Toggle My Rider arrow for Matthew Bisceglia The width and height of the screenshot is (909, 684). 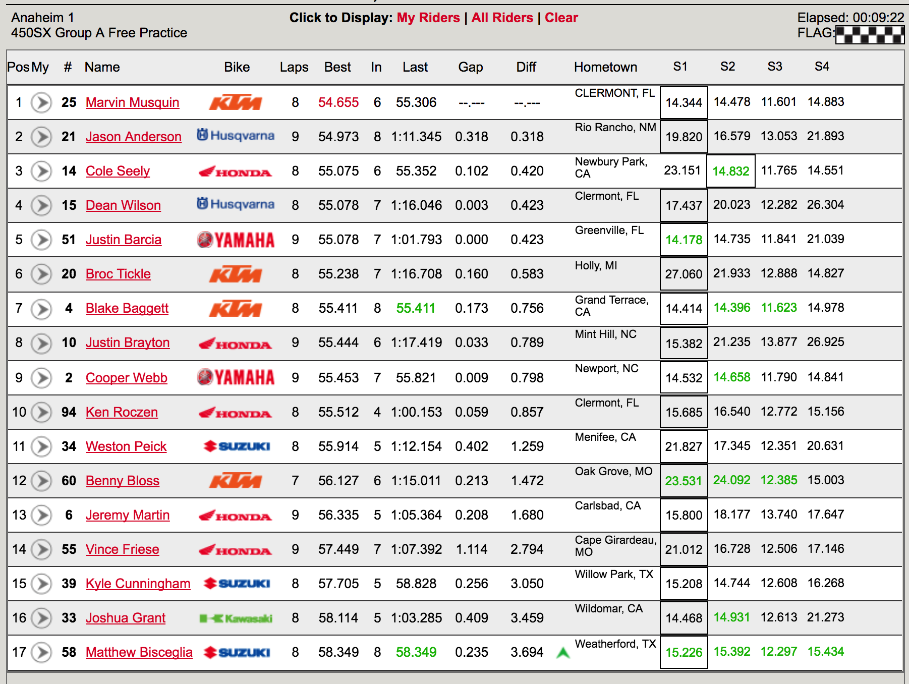41,652
